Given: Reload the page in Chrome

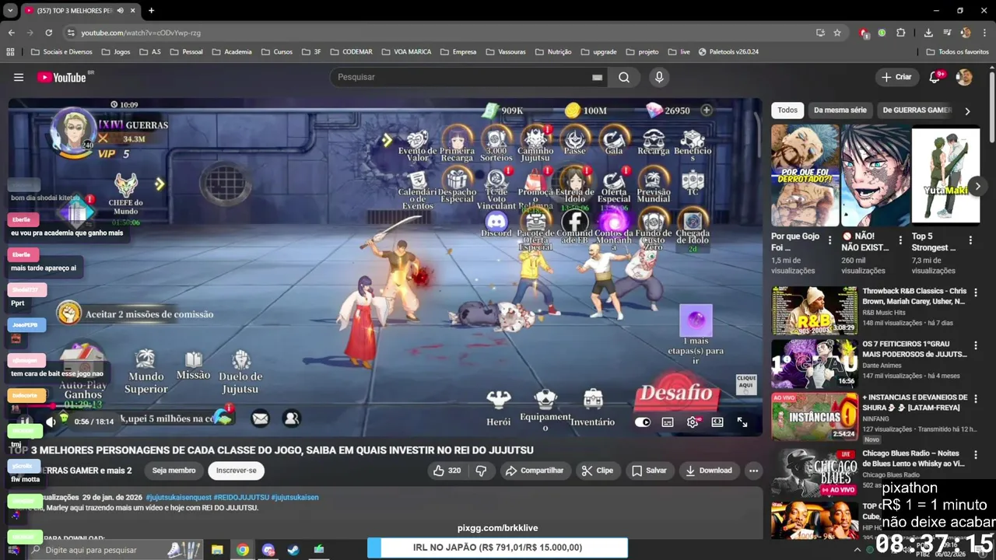Looking at the screenshot, I should point(48,33).
